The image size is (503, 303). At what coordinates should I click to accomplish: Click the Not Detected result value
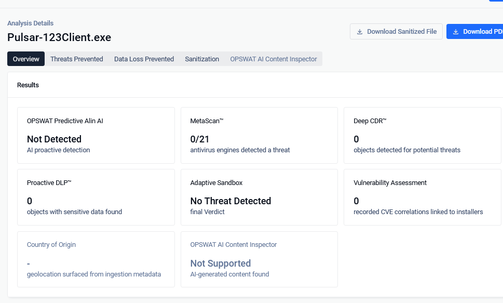[54, 139]
